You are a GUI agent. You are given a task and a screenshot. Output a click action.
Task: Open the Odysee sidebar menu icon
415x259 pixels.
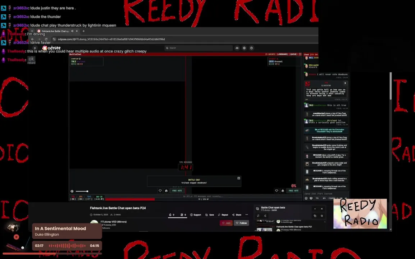(35, 48)
